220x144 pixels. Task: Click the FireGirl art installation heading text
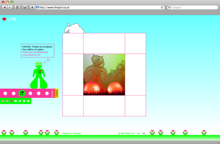pyautogui.click(x=37, y=47)
